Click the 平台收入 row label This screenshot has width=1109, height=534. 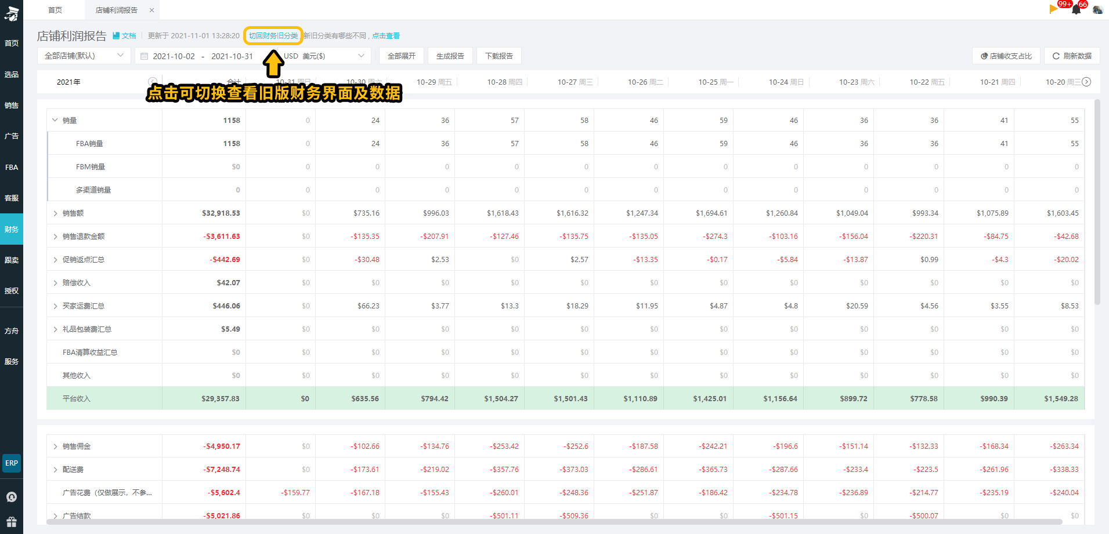[77, 398]
